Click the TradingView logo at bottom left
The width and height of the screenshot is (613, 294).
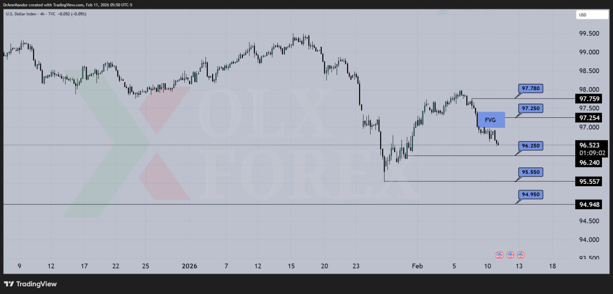point(31,284)
